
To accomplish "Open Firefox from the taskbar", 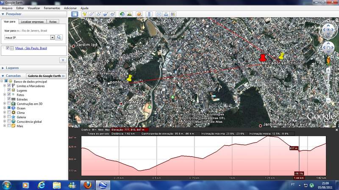I will tap(88, 185).
